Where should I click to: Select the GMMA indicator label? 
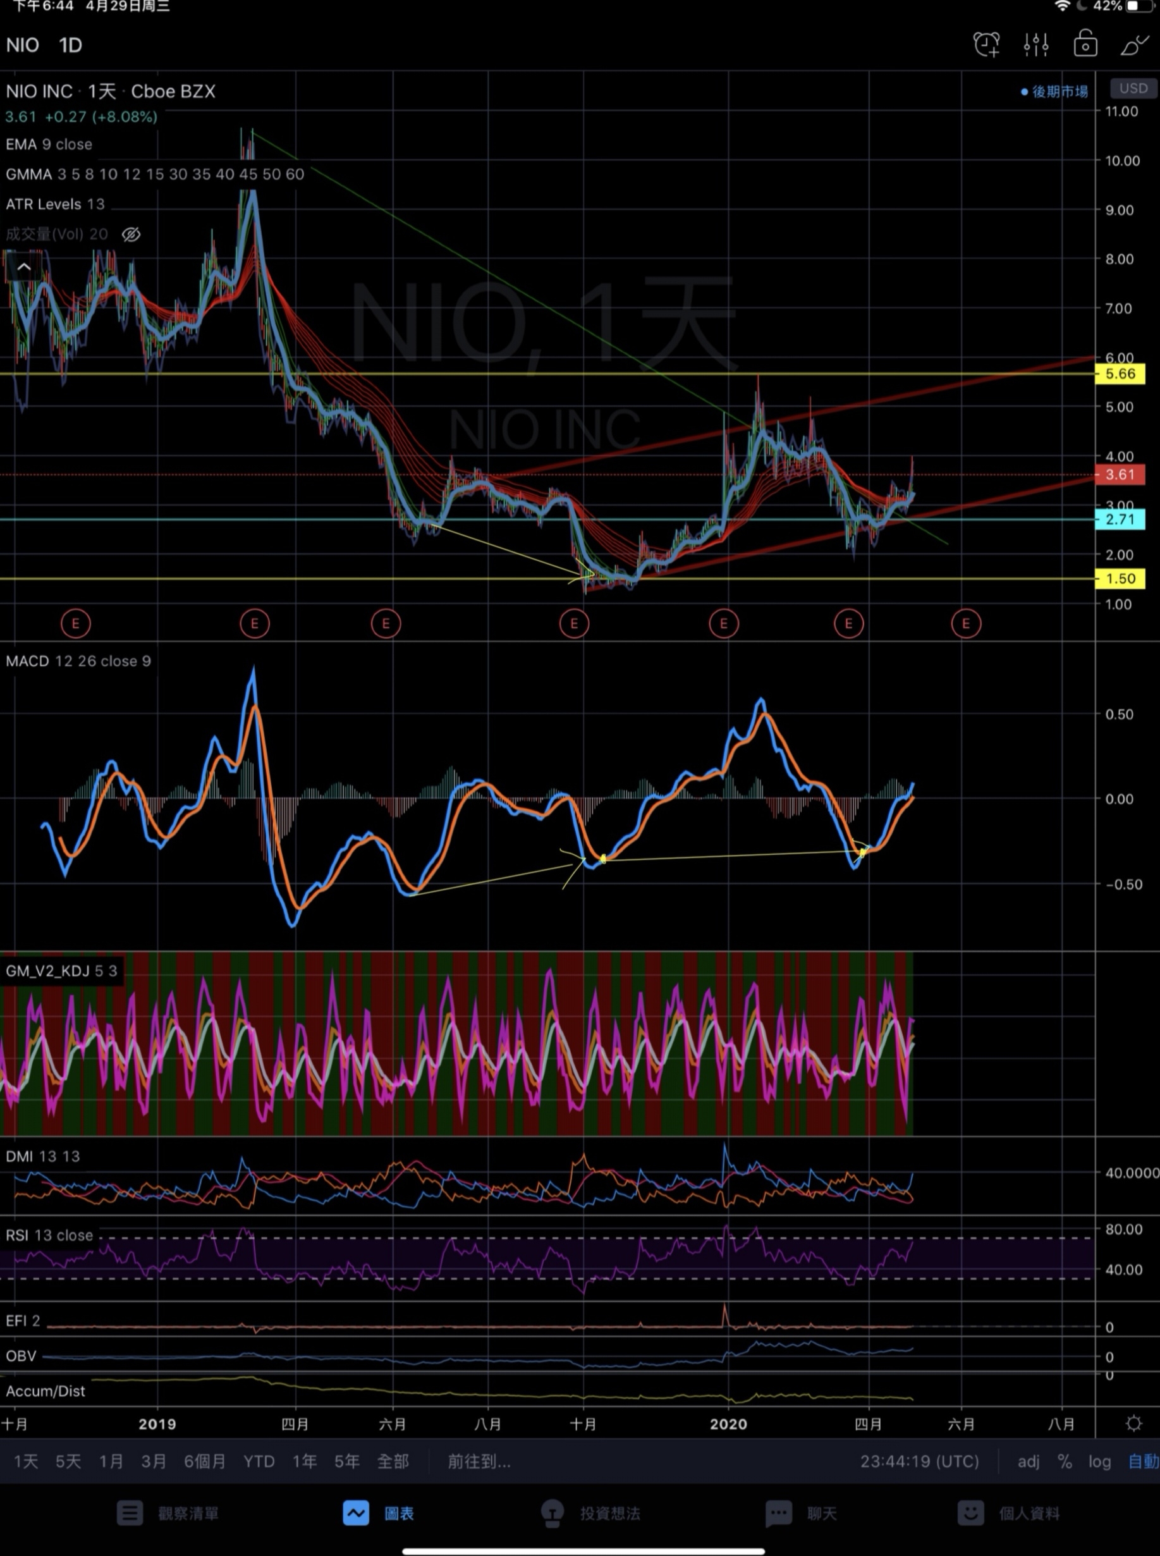(155, 174)
